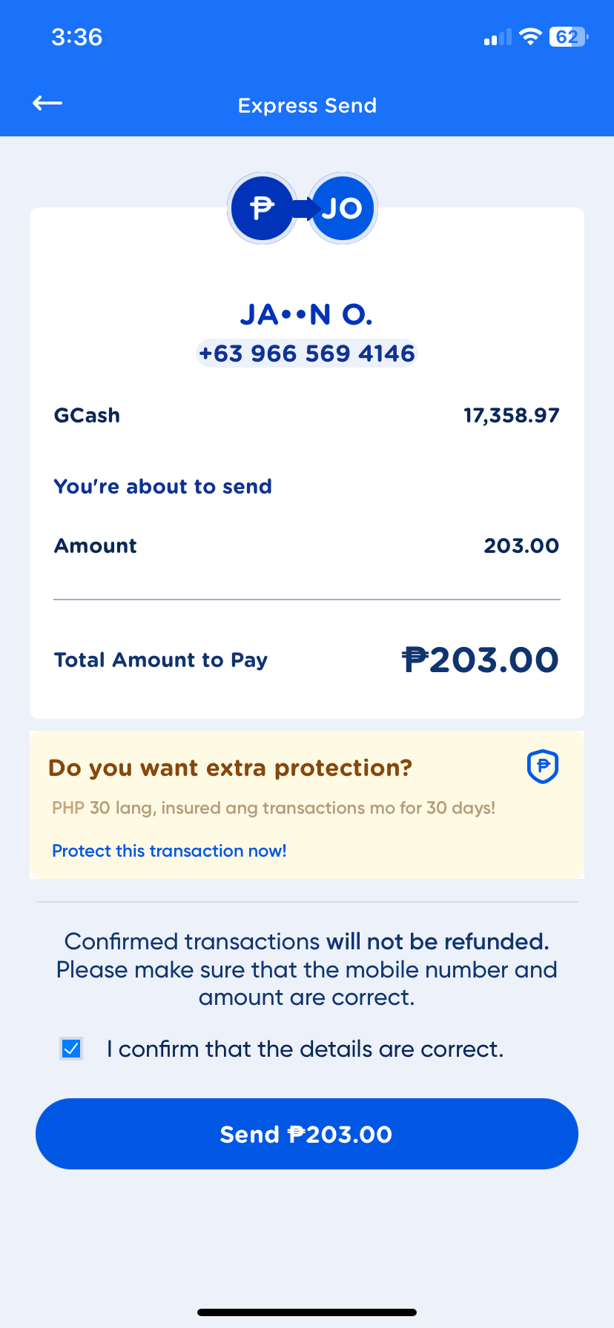Tap the back arrow icon
The height and width of the screenshot is (1328, 614).
[47, 104]
